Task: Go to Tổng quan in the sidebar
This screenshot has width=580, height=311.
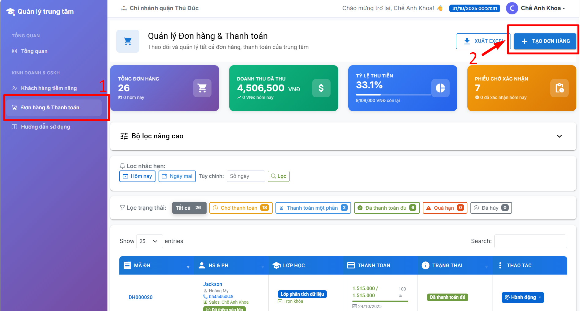Action: point(34,51)
